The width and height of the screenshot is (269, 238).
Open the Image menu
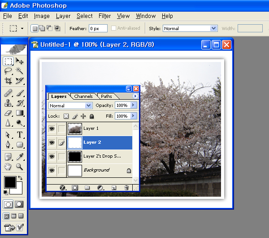(x=42, y=16)
